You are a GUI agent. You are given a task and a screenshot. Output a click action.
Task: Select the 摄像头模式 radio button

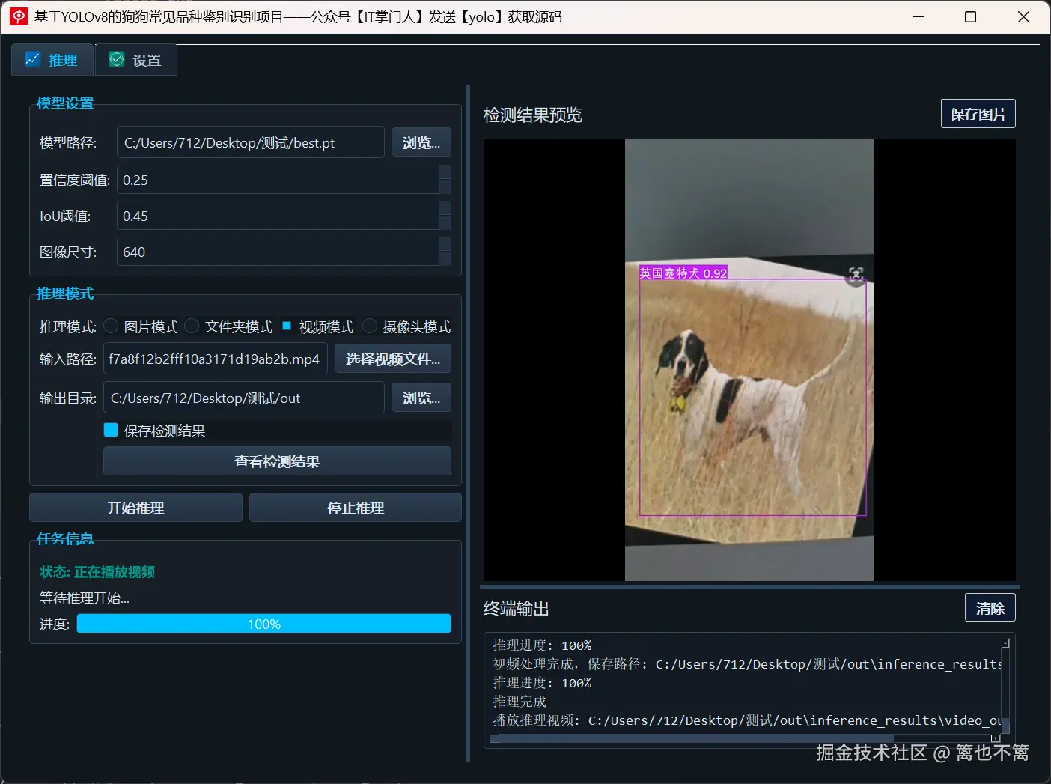[x=370, y=326]
